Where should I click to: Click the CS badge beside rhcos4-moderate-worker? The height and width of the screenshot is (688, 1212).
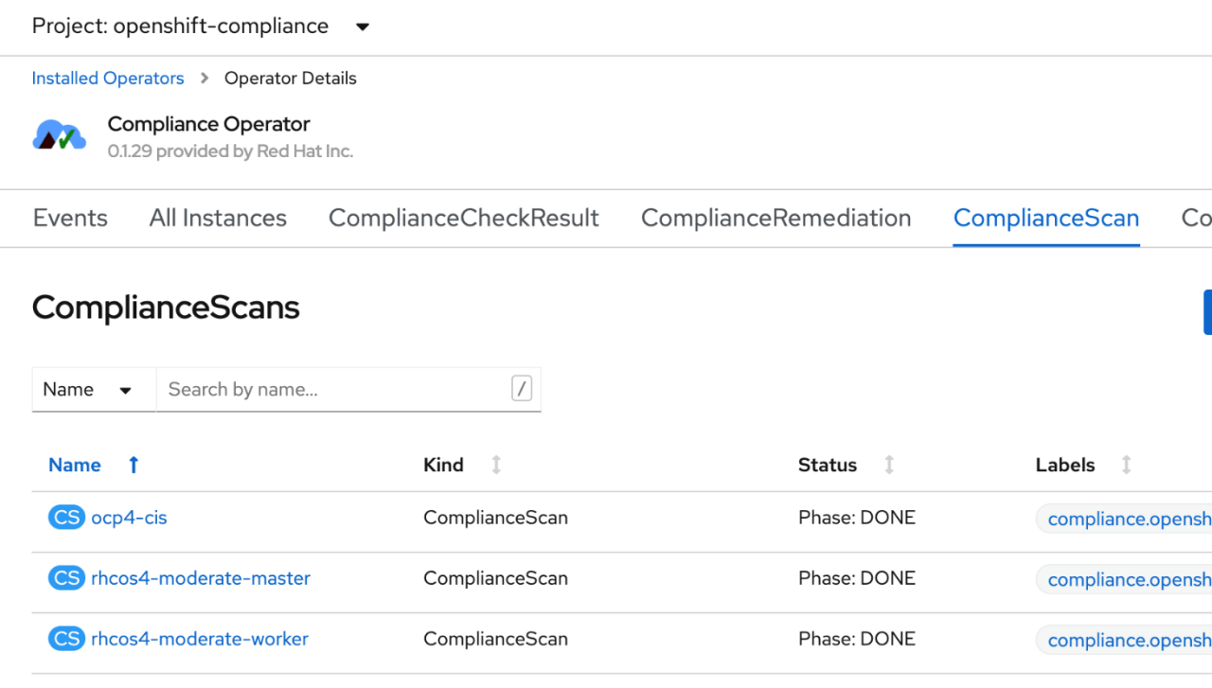tap(66, 639)
